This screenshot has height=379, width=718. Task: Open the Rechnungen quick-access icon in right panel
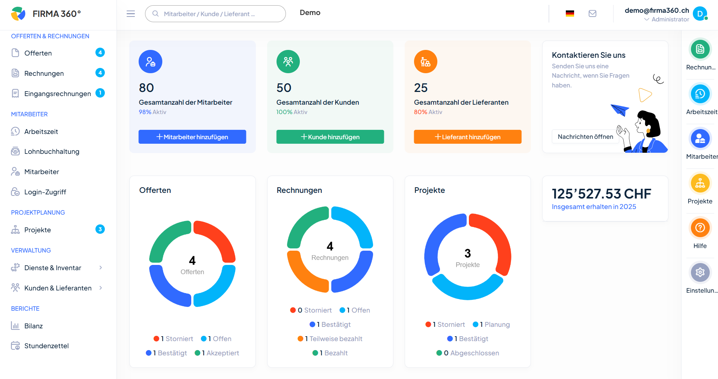coord(700,49)
